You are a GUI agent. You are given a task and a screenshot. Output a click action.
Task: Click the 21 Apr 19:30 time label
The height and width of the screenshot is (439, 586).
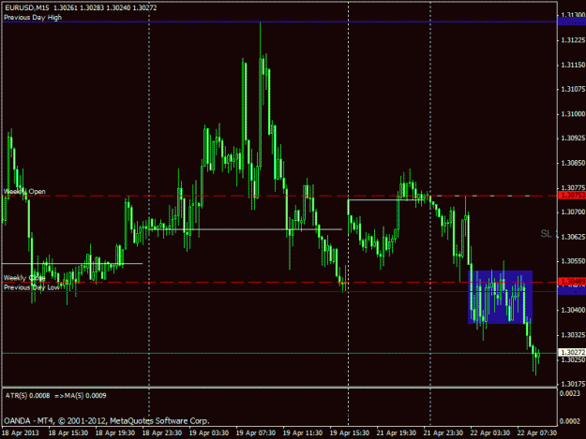pyautogui.click(x=397, y=433)
